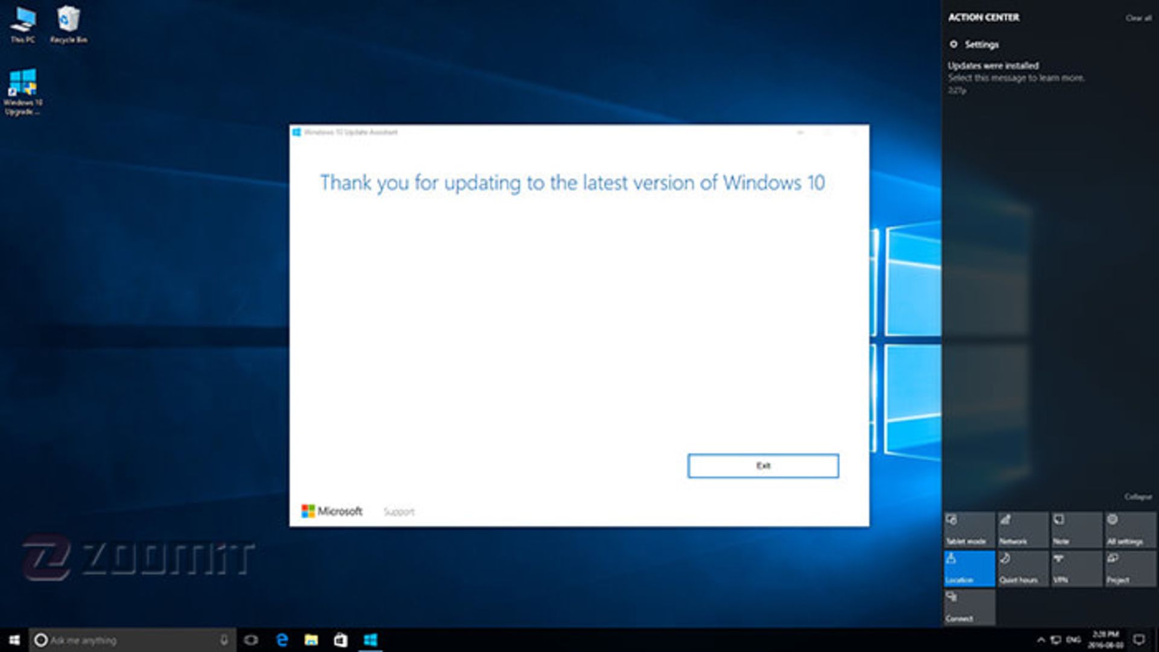Open the Connect quick action tile
Image resolution: width=1159 pixels, height=652 pixels.
tap(969, 607)
